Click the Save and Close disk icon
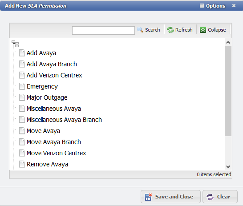243x206 pixels. coord(148,197)
